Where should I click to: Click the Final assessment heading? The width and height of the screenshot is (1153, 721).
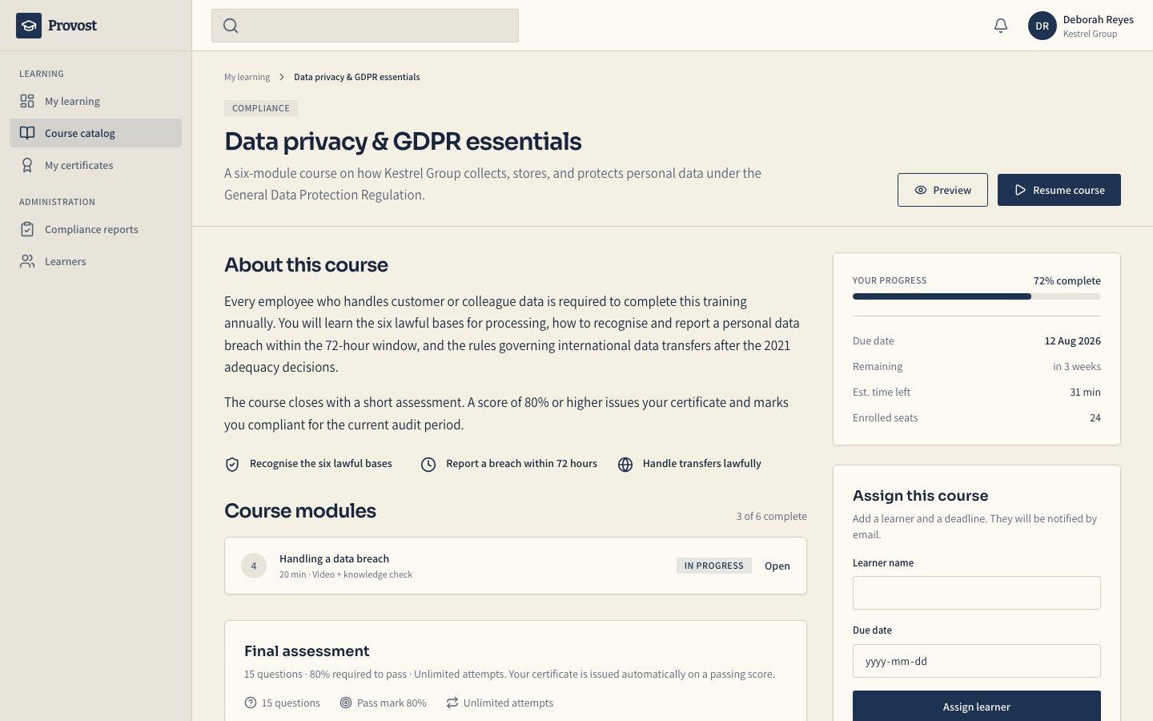(x=307, y=651)
